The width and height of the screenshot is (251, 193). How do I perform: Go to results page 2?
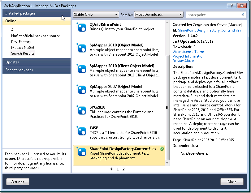123,169
